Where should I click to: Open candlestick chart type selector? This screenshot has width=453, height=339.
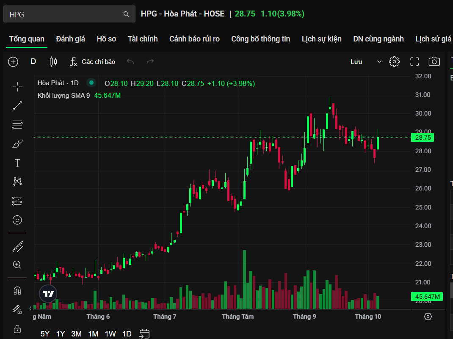(53, 62)
